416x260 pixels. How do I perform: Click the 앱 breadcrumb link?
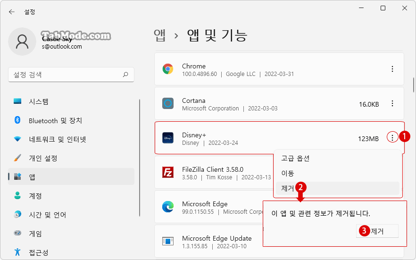tap(160, 35)
